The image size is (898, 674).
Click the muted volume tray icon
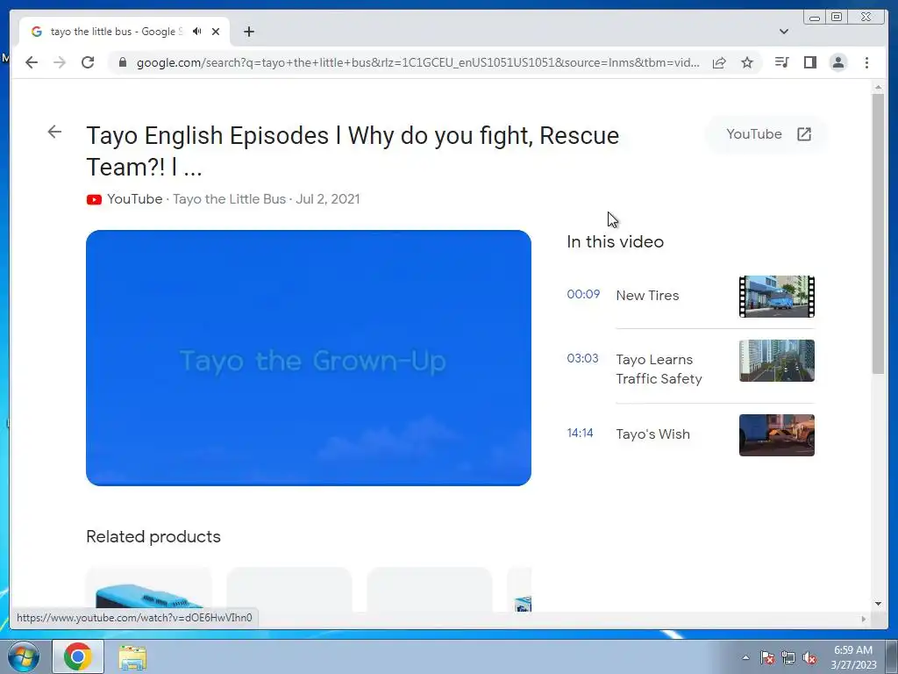[x=809, y=657]
